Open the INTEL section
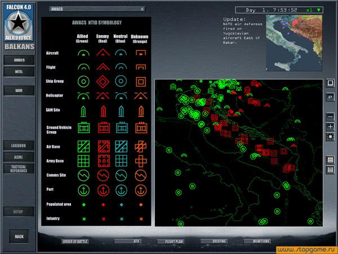Screen dimensions: 338x254 pyautogui.click(x=19, y=72)
